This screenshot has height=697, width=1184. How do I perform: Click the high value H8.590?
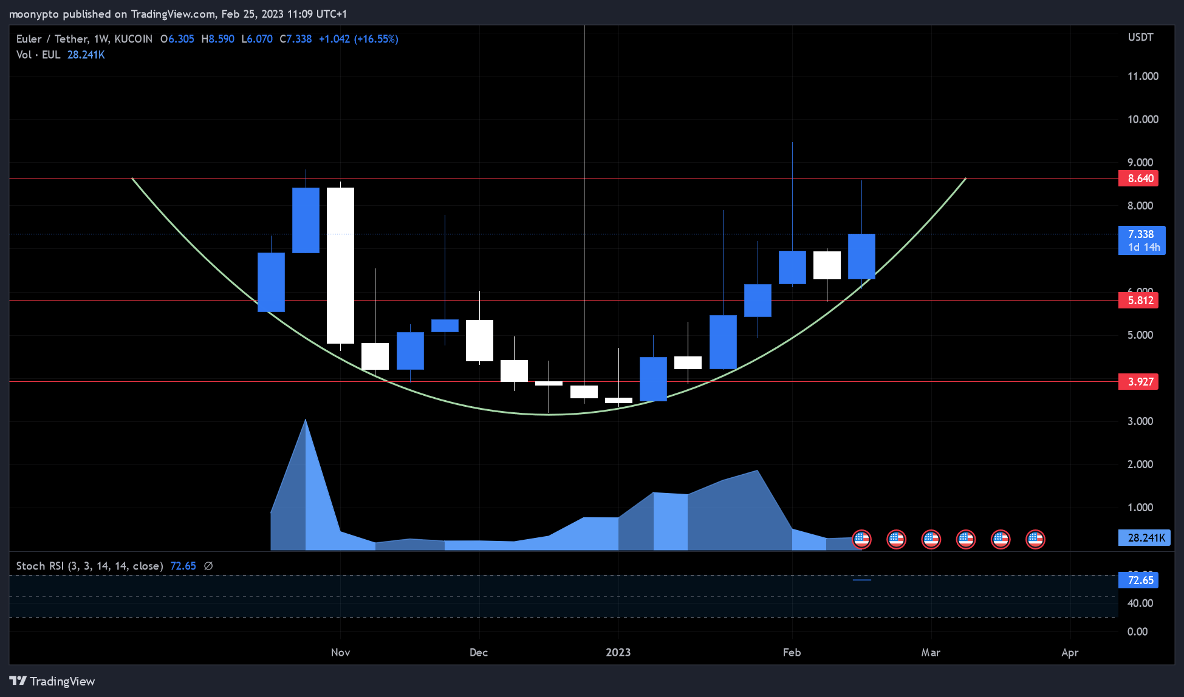pyautogui.click(x=217, y=39)
